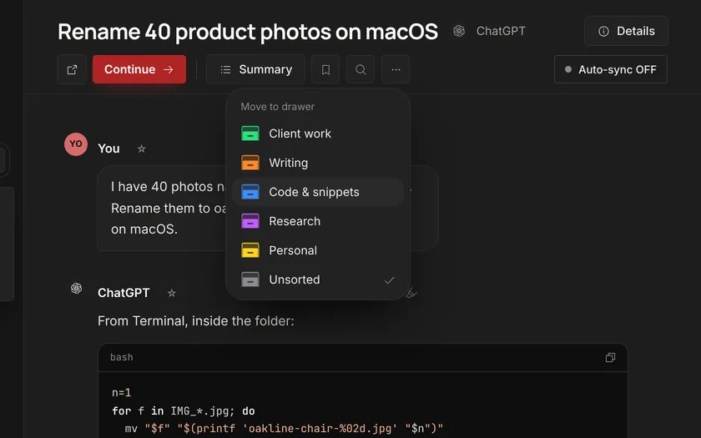Viewport: 701px width, 438px height.
Task: Click the green Client work drawer icon
Action: click(250, 133)
